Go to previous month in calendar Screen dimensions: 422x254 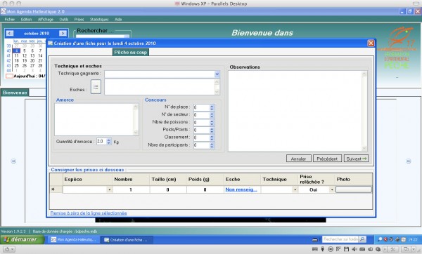click(9, 33)
